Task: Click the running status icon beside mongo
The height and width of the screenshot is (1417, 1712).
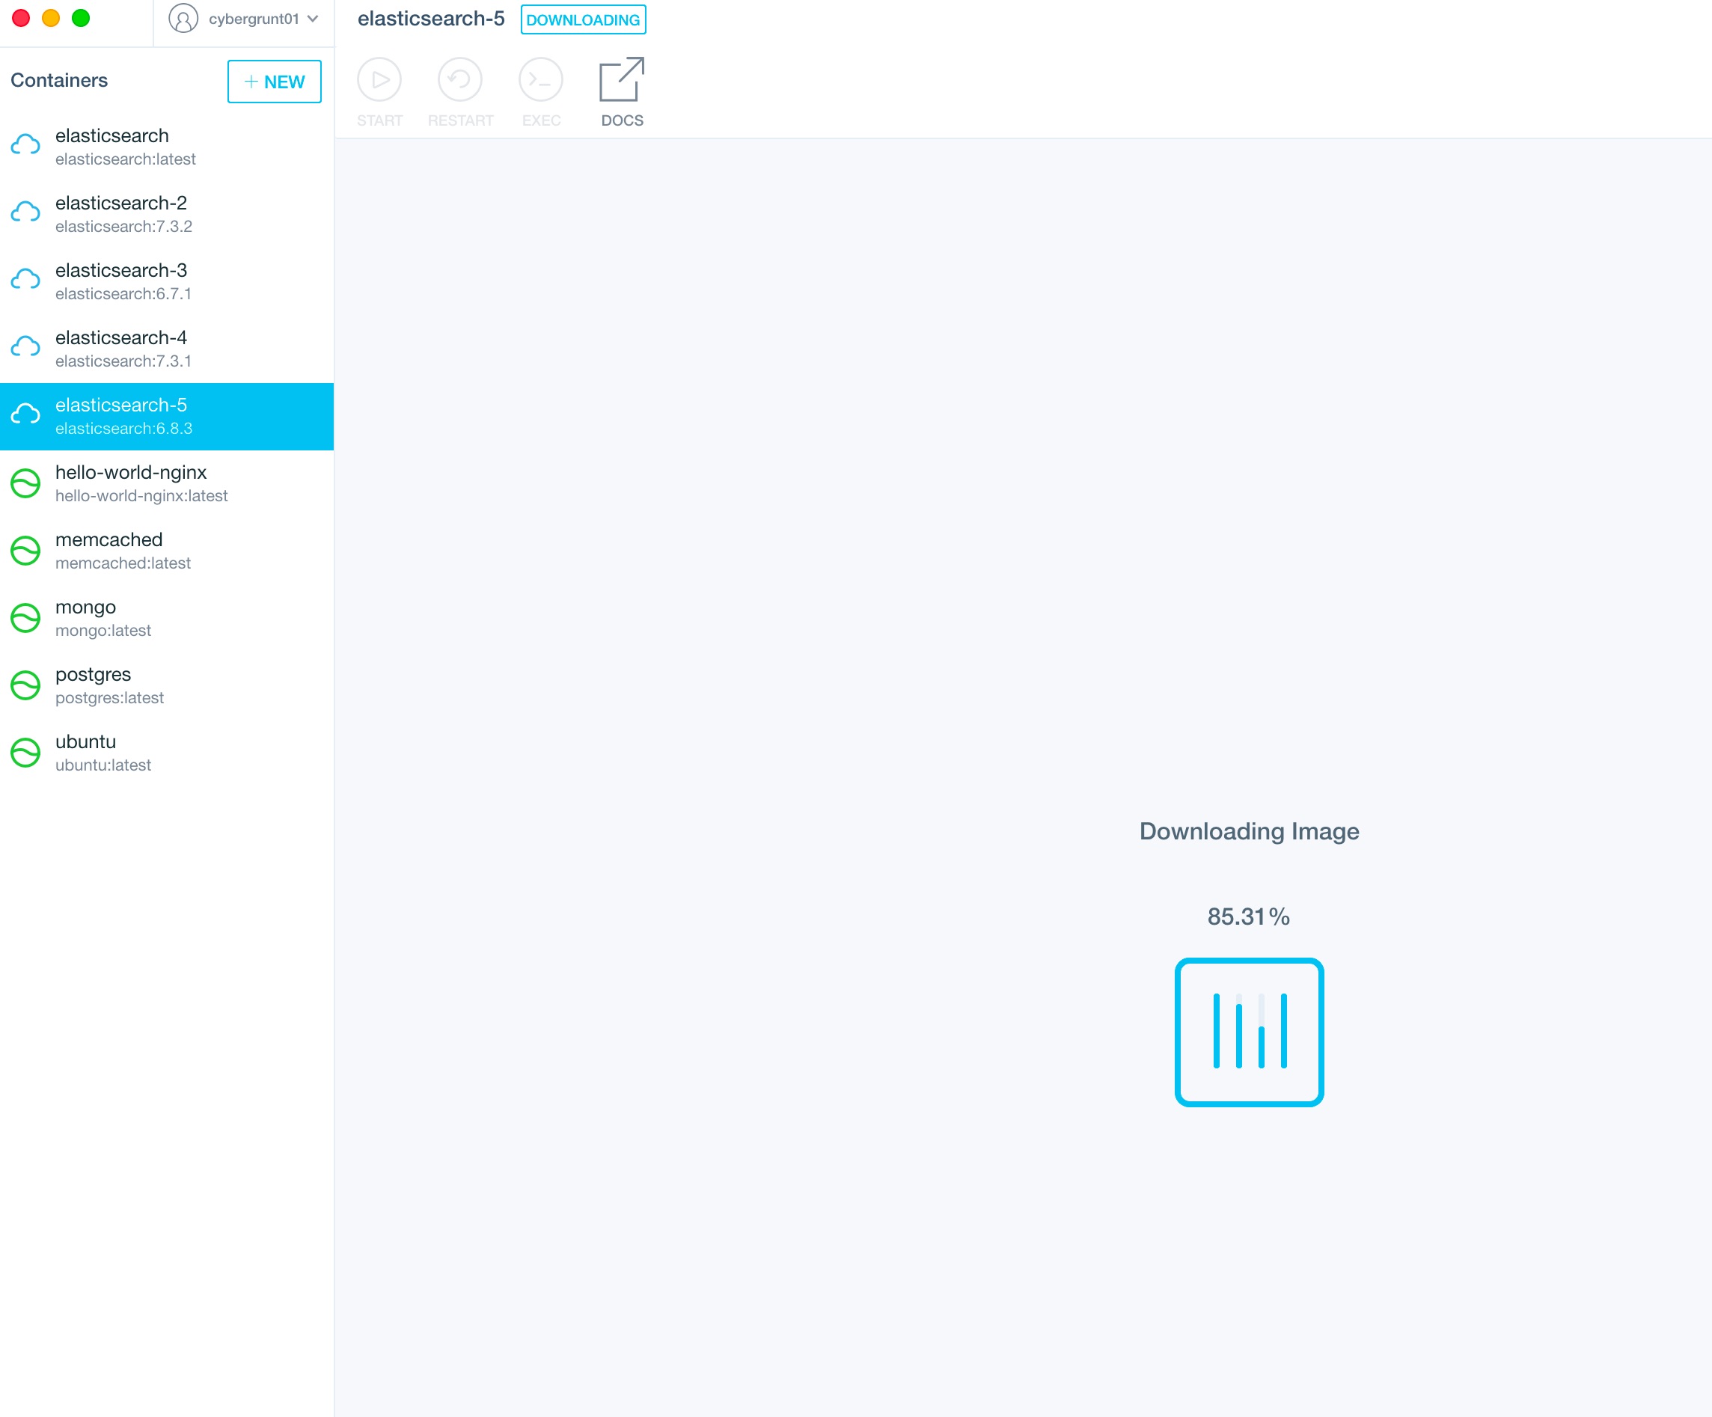Action: [25, 618]
